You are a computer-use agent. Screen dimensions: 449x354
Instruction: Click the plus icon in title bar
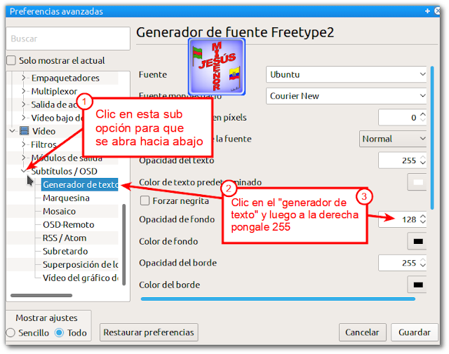click(x=427, y=11)
